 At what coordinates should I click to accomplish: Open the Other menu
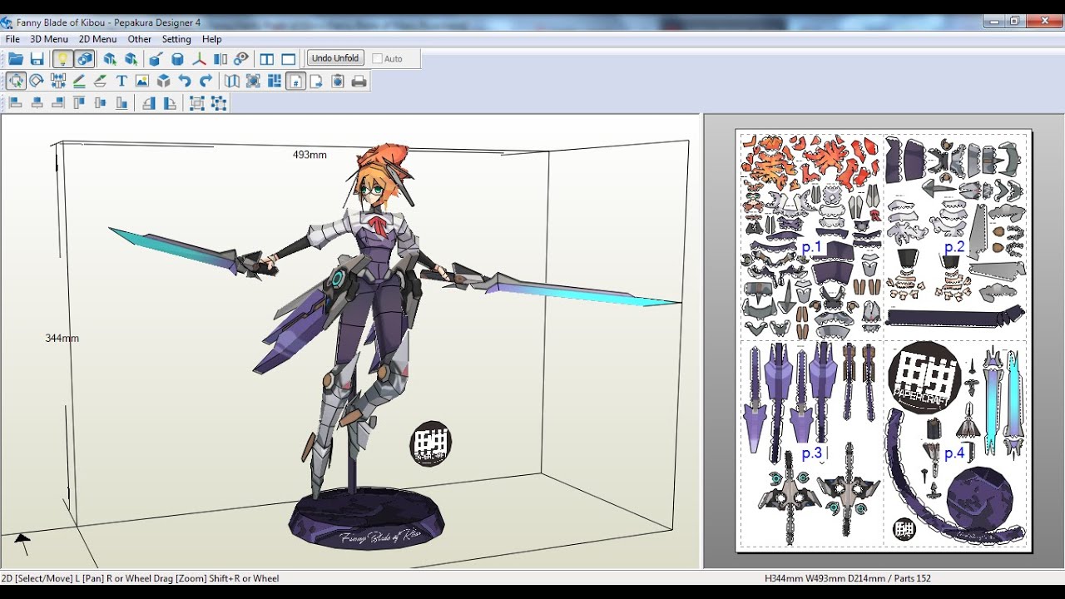point(140,39)
